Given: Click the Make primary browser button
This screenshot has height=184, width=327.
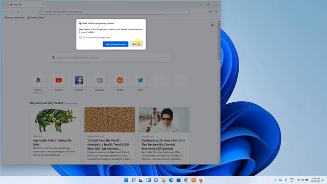Looking at the screenshot, I should (x=115, y=44).
